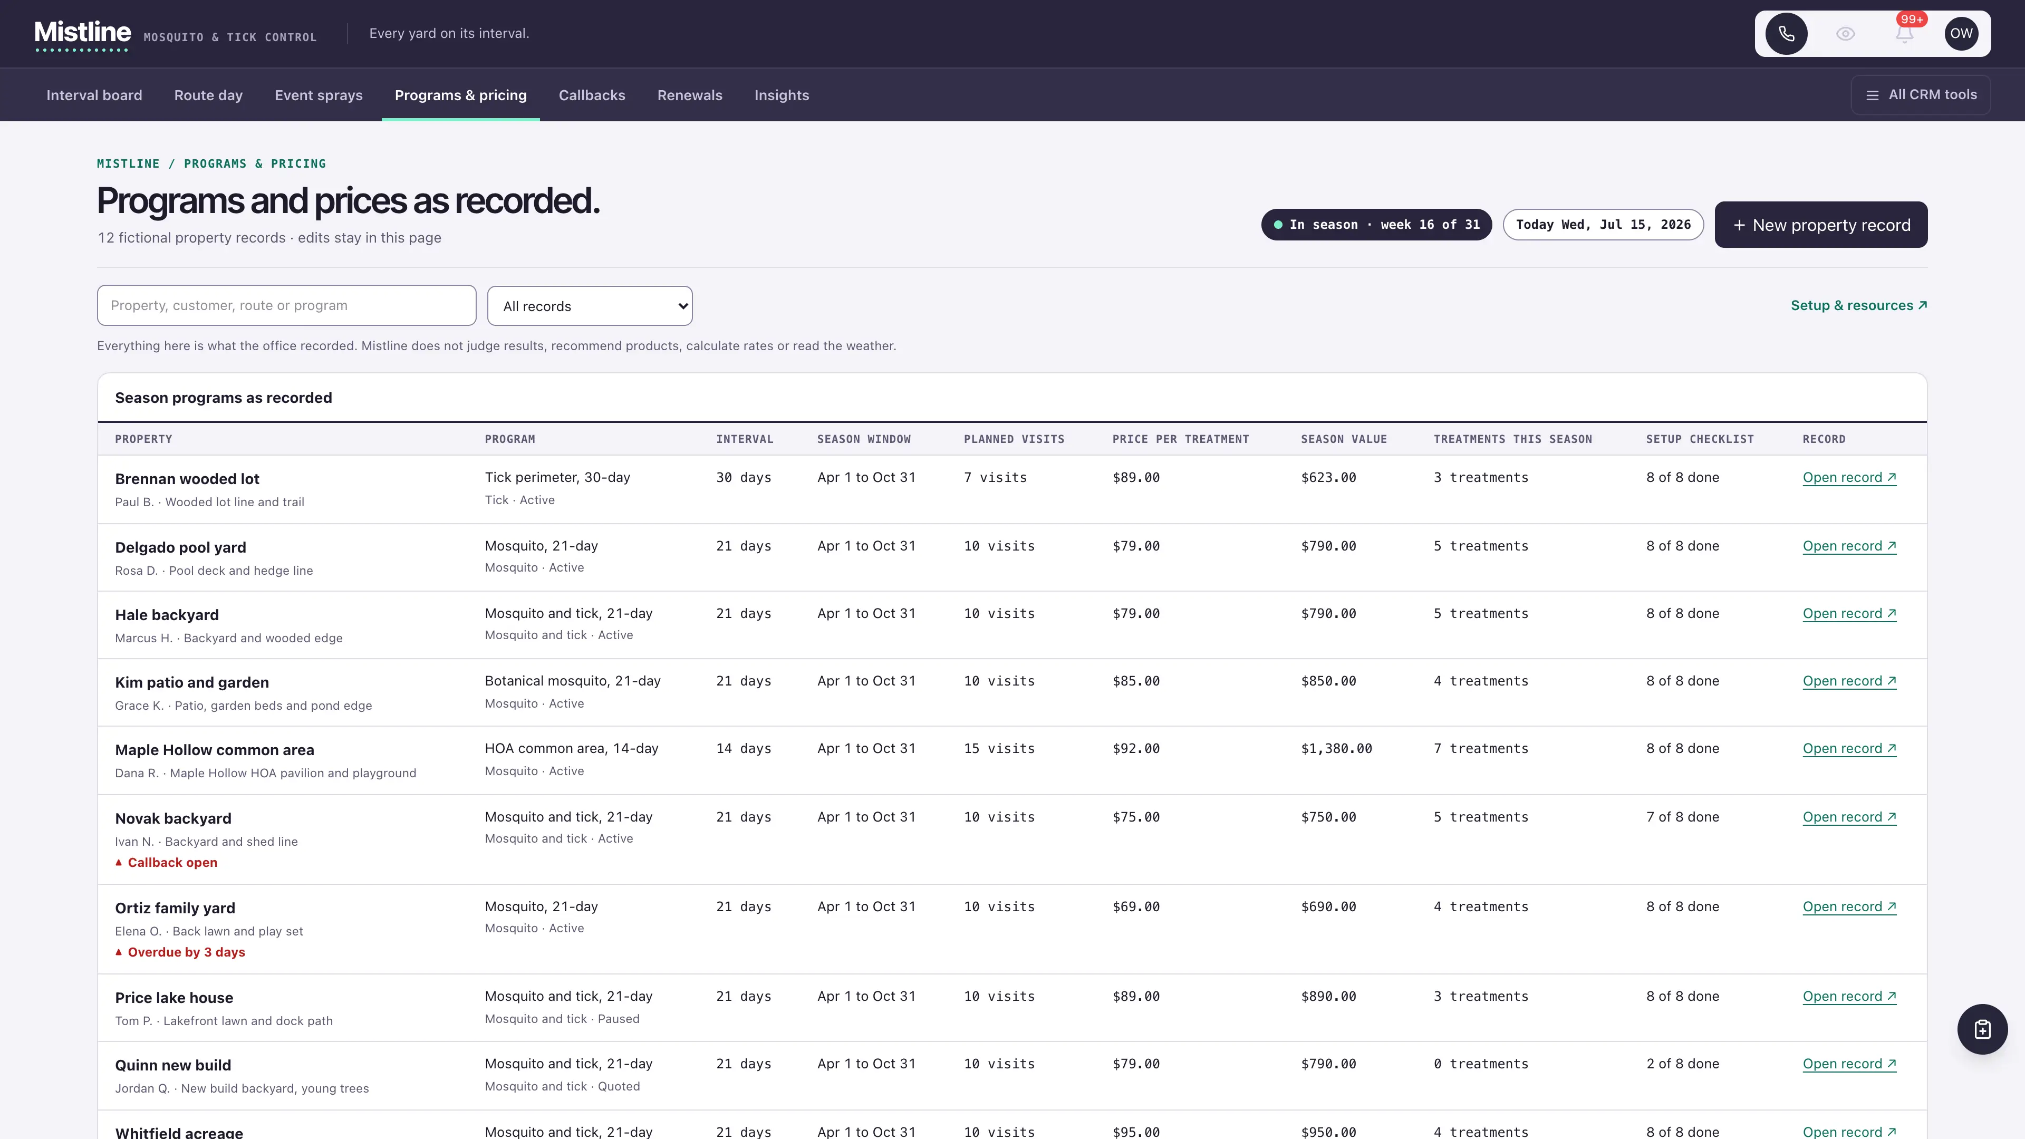The width and height of the screenshot is (2025, 1139).
Task: Open the OW user avatar menu
Action: (1961, 34)
